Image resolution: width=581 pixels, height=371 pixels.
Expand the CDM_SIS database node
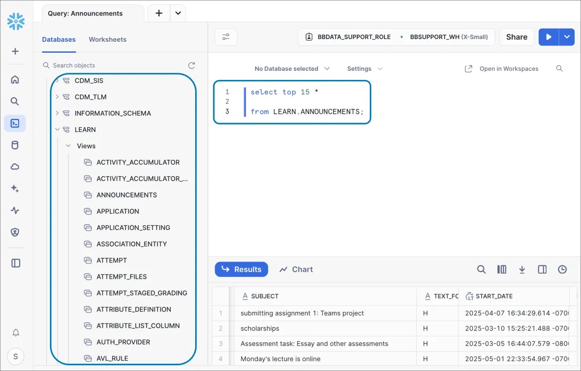pos(57,80)
